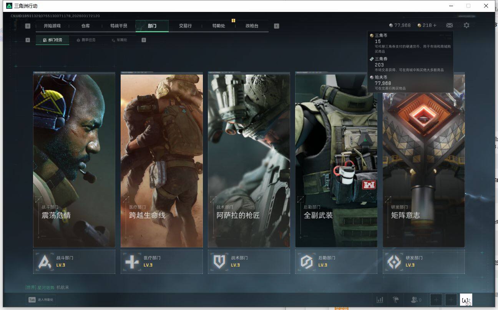Switch to the 仓库 tab
This screenshot has height=310, width=498.
[x=85, y=26]
